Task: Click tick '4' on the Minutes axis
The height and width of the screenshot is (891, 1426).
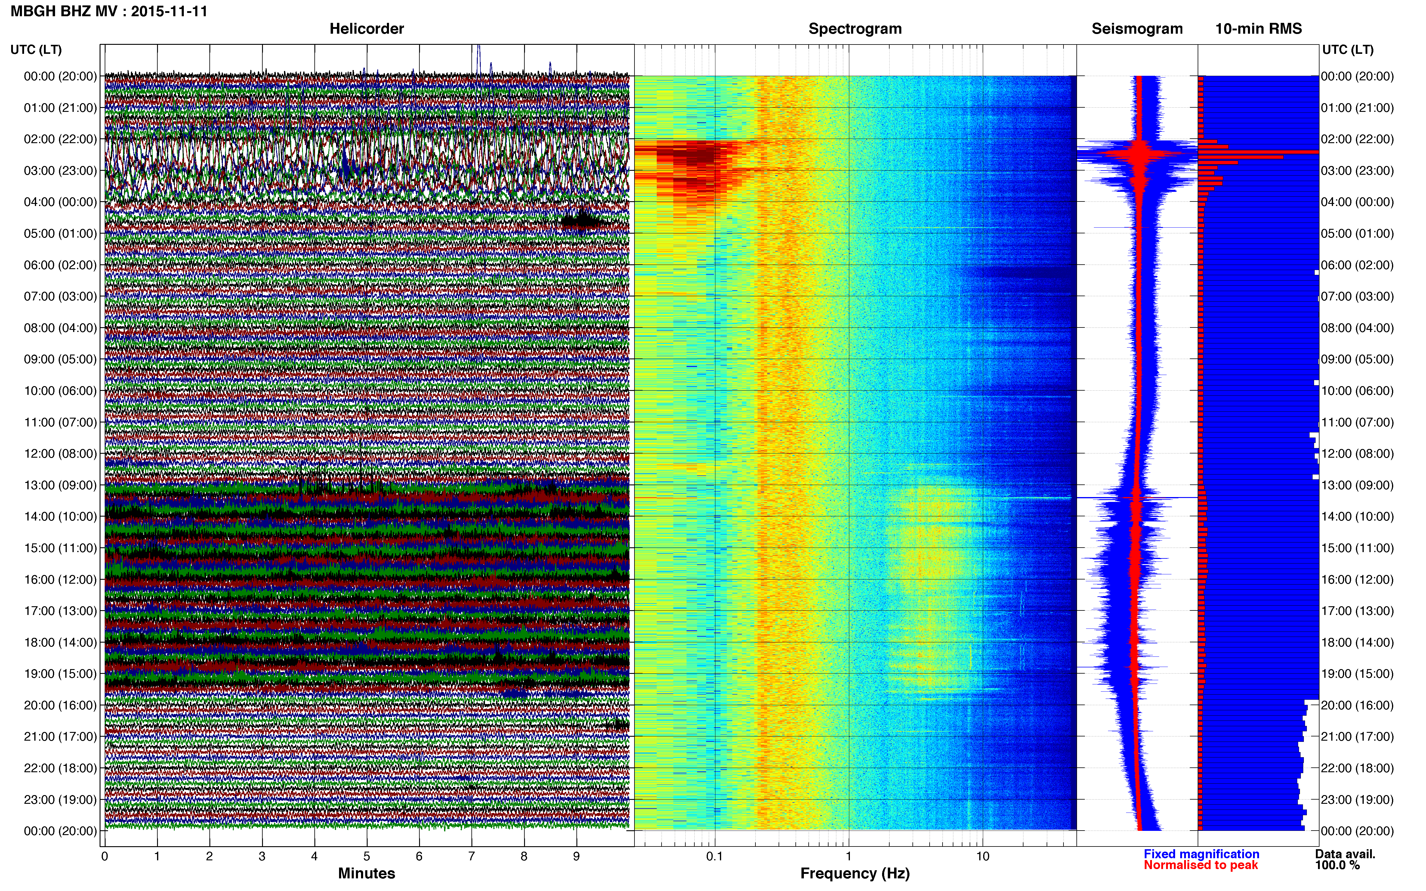Action: [314, 856]
